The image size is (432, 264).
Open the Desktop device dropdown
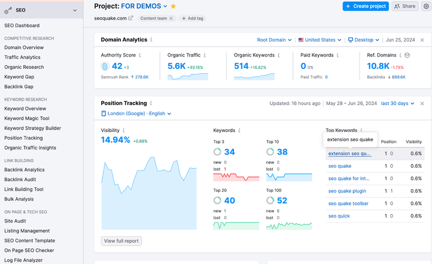(x=363, y=40)
